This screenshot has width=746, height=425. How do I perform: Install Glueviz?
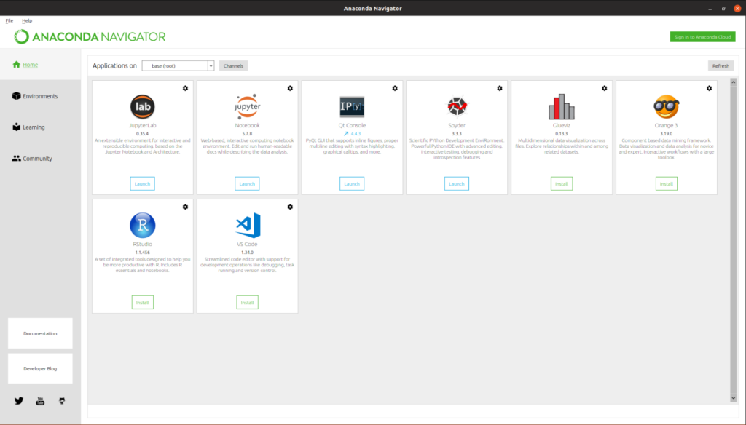point(562,184)
